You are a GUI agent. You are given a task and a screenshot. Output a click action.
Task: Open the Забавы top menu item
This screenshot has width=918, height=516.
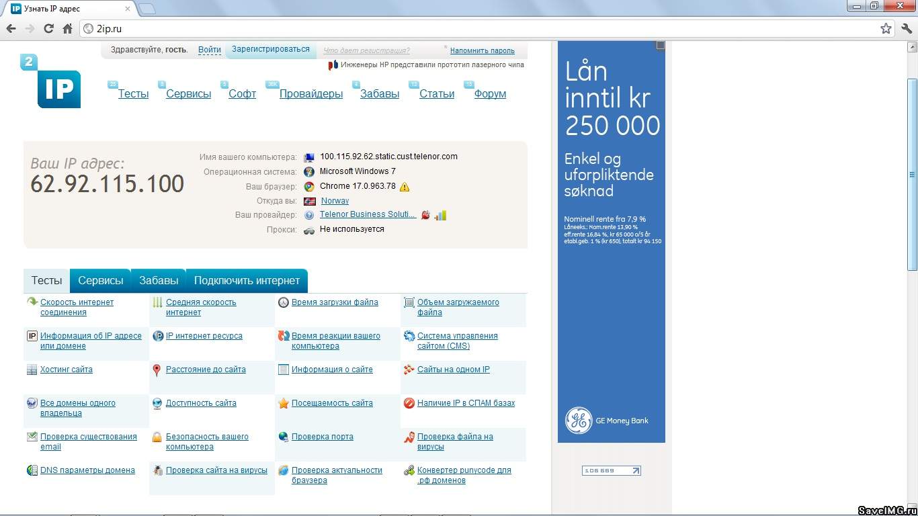pyautogui.click(x=380, y=94)
